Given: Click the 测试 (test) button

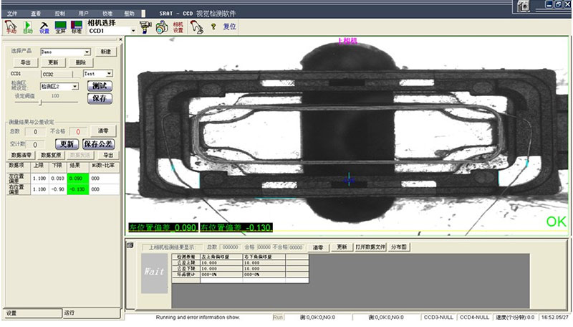Looking at the screenshot, I should tap(100, 85).
